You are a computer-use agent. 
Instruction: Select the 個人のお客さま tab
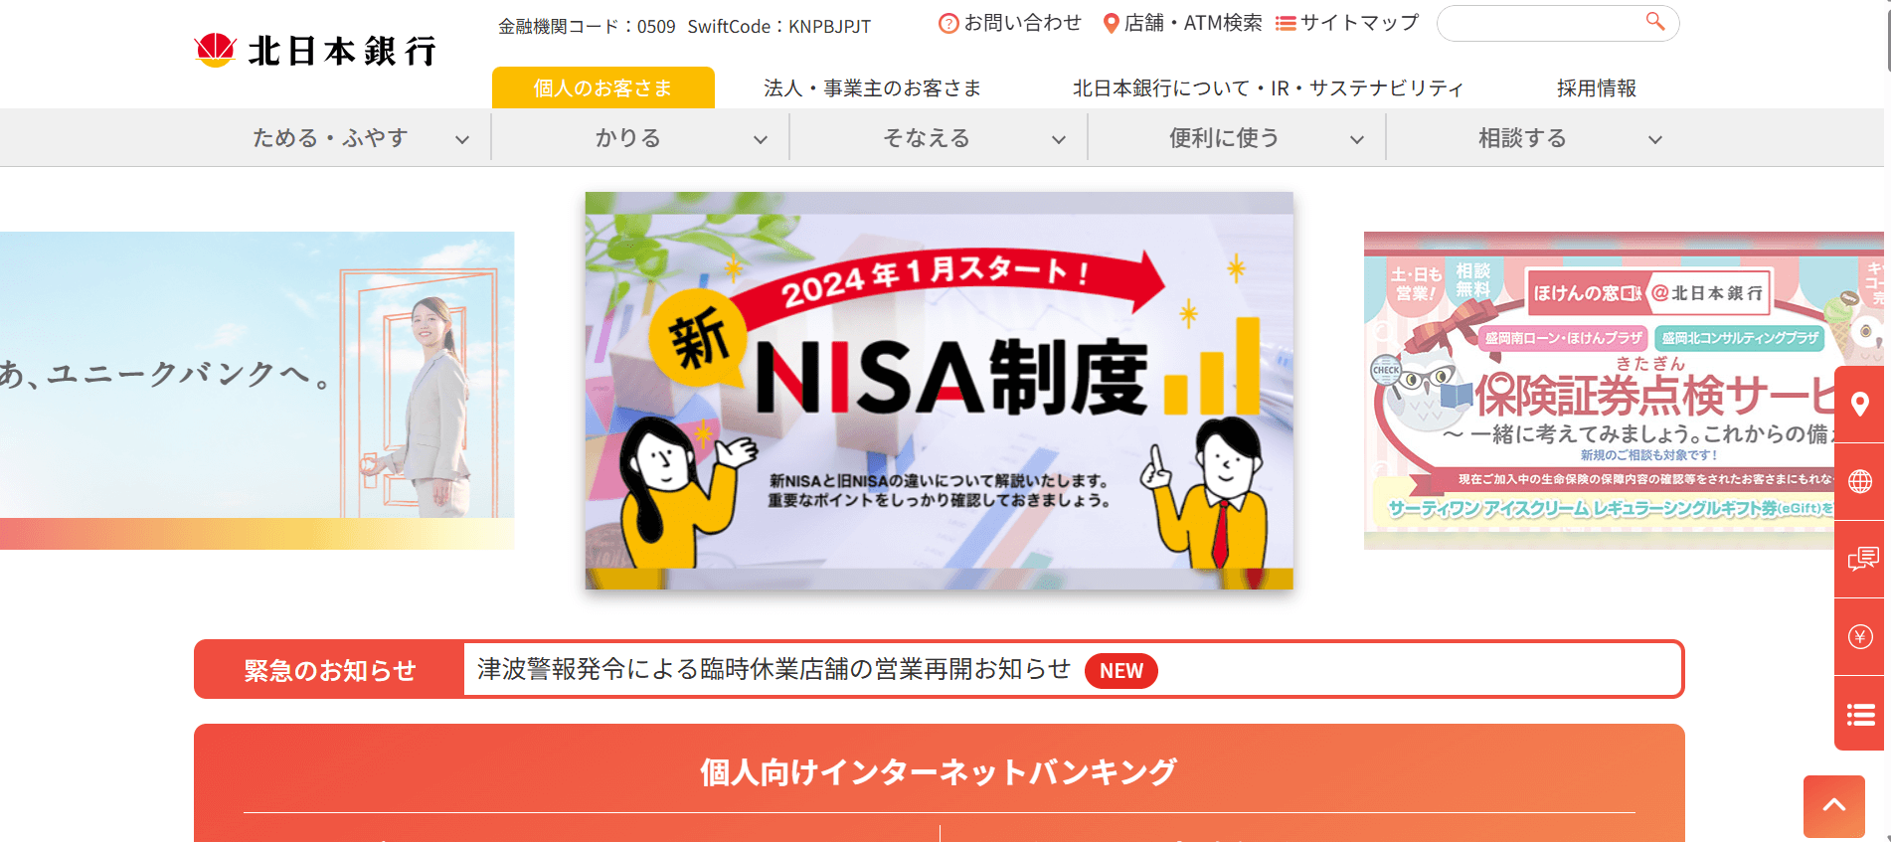[x=603, y=87]
